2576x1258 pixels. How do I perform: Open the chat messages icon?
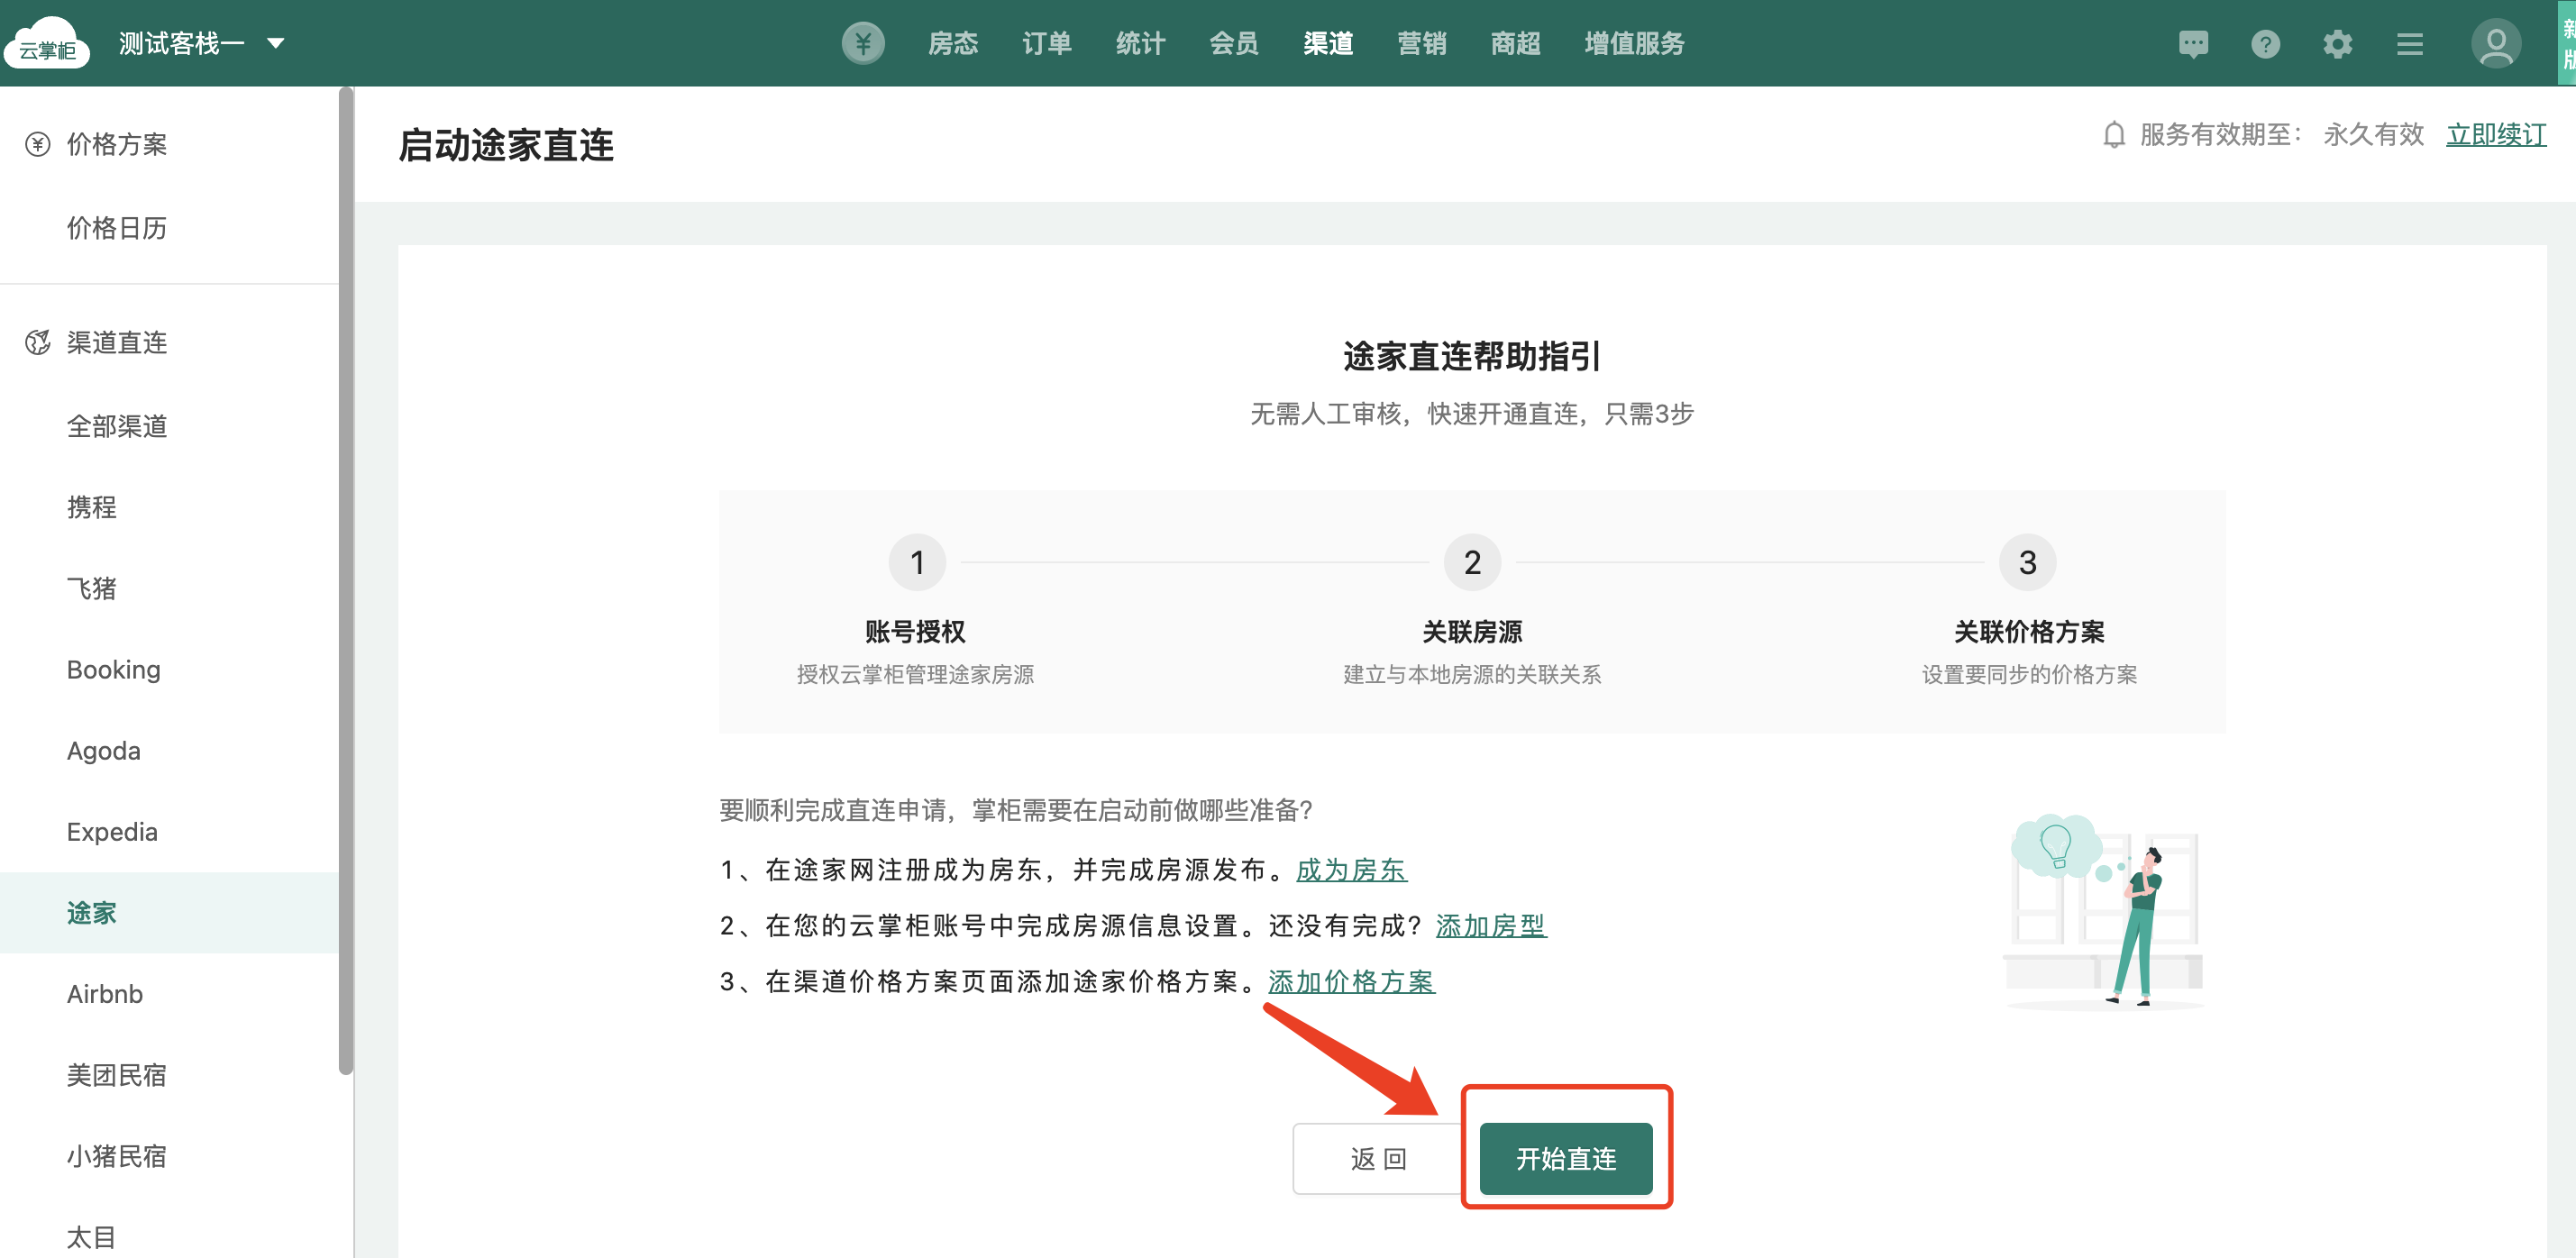point(2192,44)
